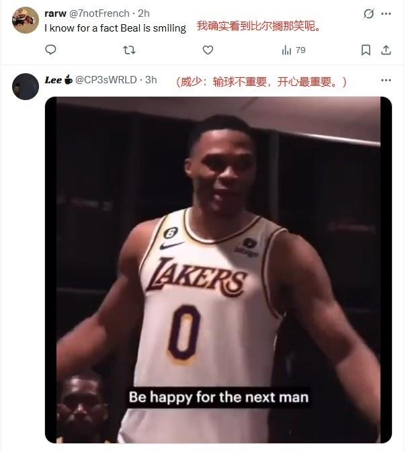This screenshot has height=452, width=404.
Task: Visit the @7notFrench handle
Action: point(99,13)
